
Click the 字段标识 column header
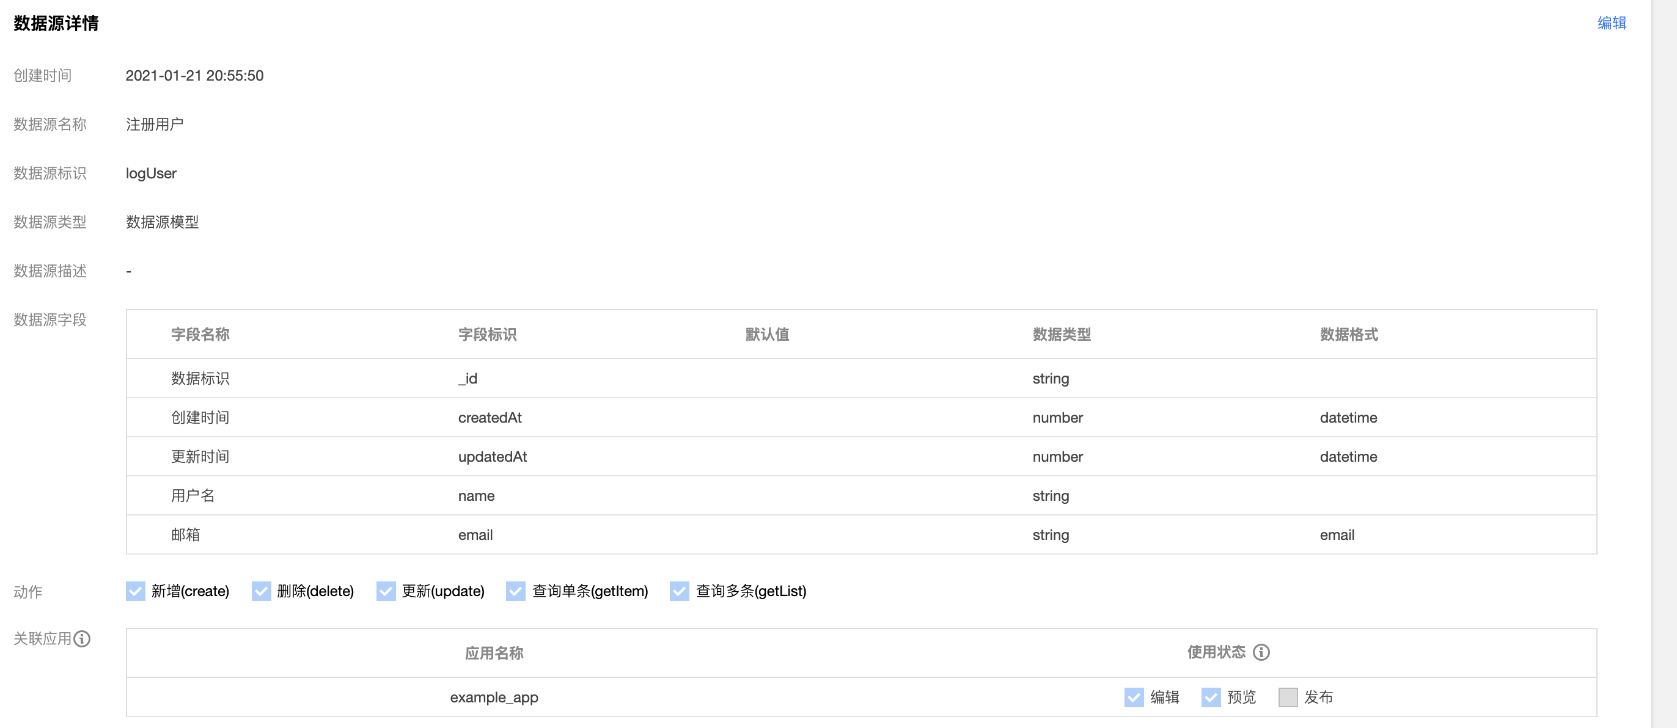pos(487,335)
